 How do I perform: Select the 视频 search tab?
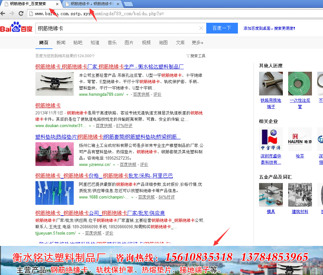[146, 43]
